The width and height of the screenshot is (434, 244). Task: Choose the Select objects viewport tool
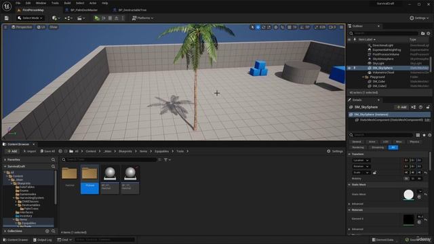(x=252, y=27)
